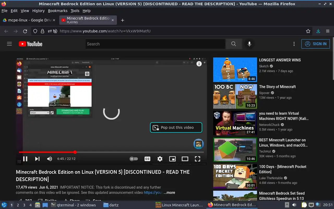The height and width of the screenshot is (209, 334).
Task: Start voice search with the microphone
Action: tap(249, 44)
